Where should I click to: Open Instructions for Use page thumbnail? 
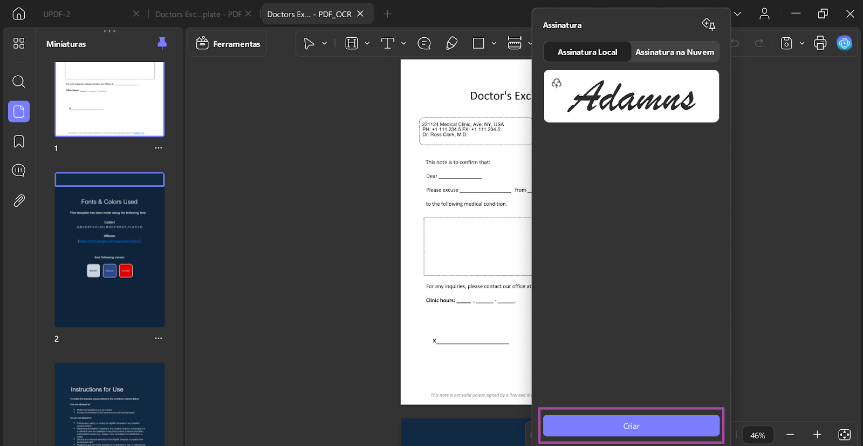click(109, 404)
